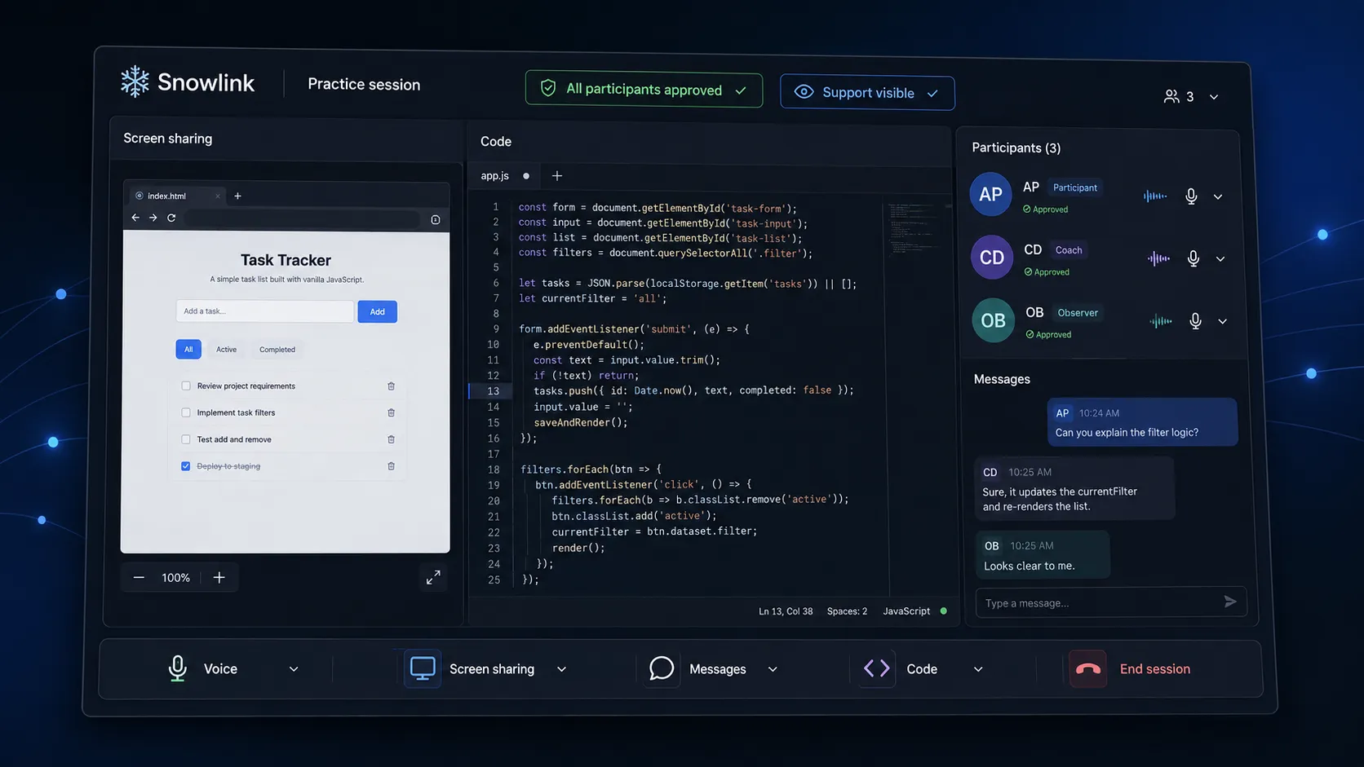Expand participants count dropdown in header

[x=1214, y=97]
